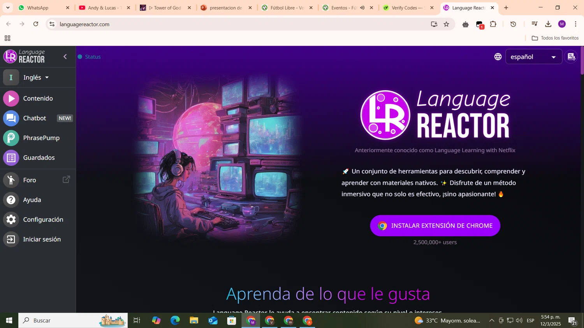Viewport: 584px width, 328px height.
Task: Open the extensions puzzle icon
Action: point(493,24)
